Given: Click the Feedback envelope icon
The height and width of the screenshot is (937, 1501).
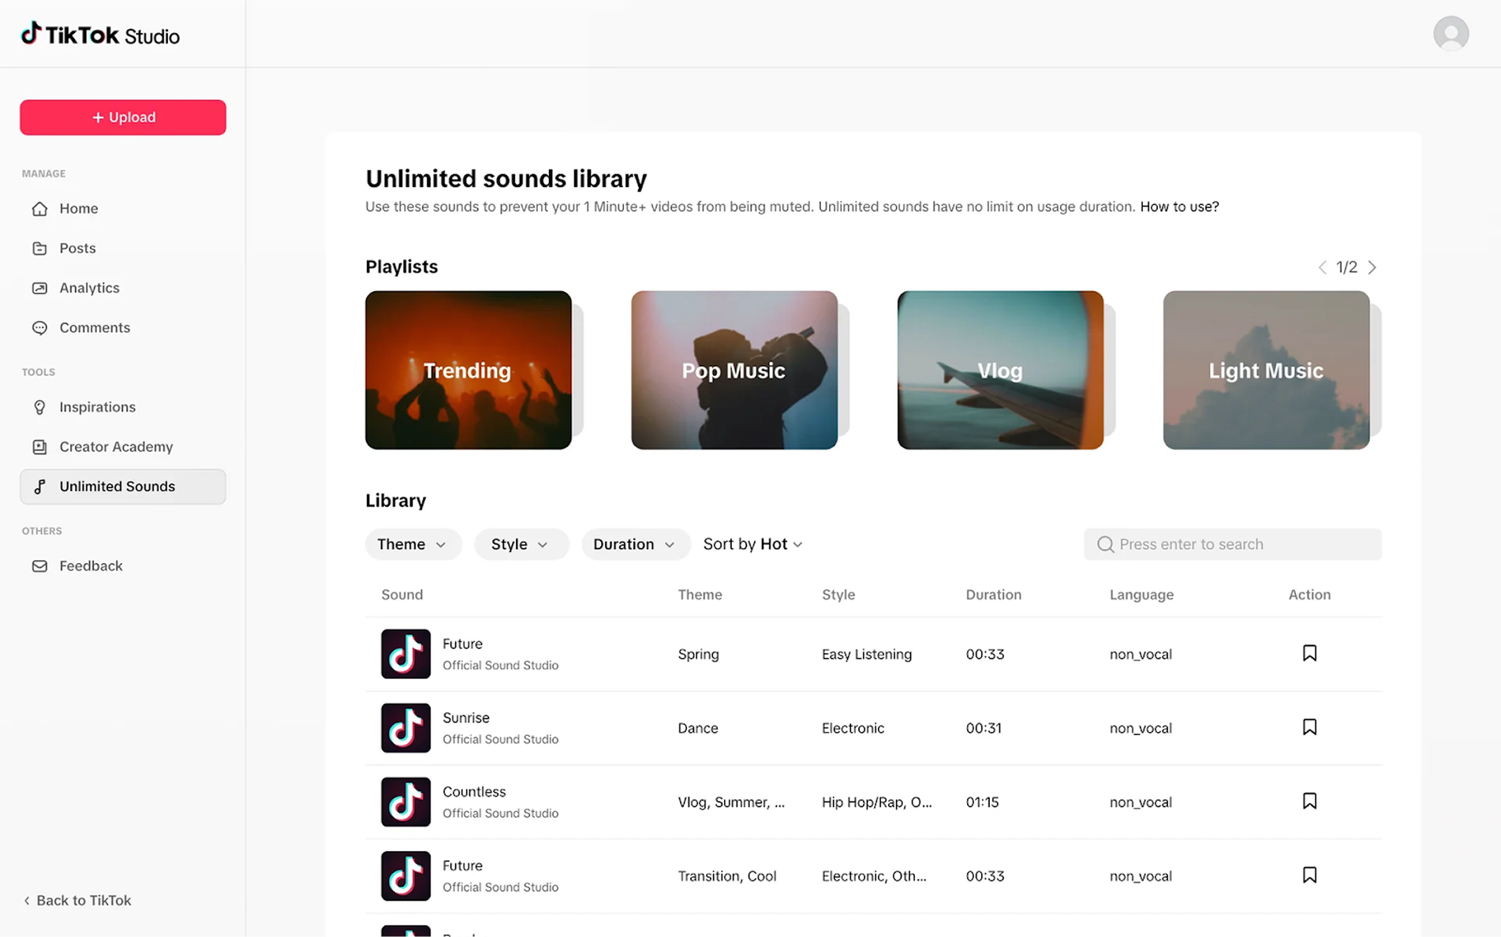Looking at the screenshot, I should 39,566.
